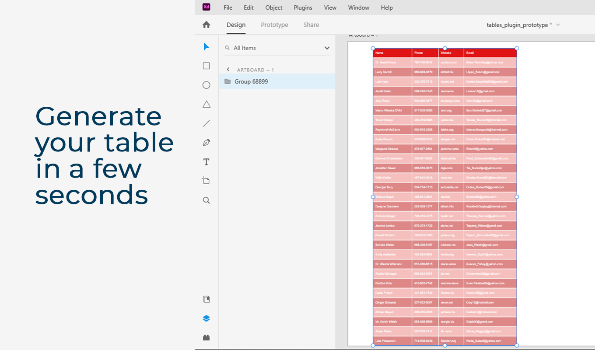Click website cell jacinthe.name
This screenshot has width=595, height=350.
[x=451, y=149]
